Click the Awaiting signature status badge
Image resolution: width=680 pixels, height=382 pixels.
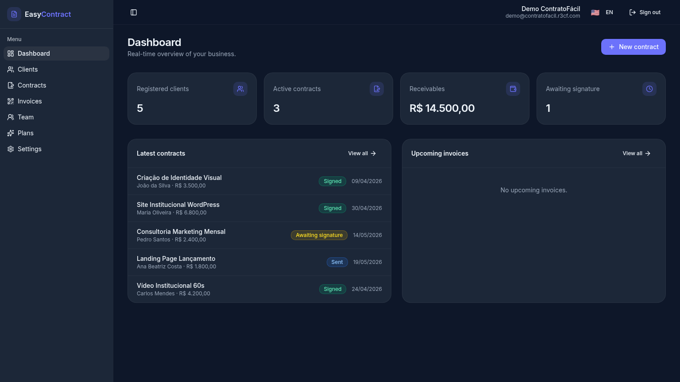(319, 235)
